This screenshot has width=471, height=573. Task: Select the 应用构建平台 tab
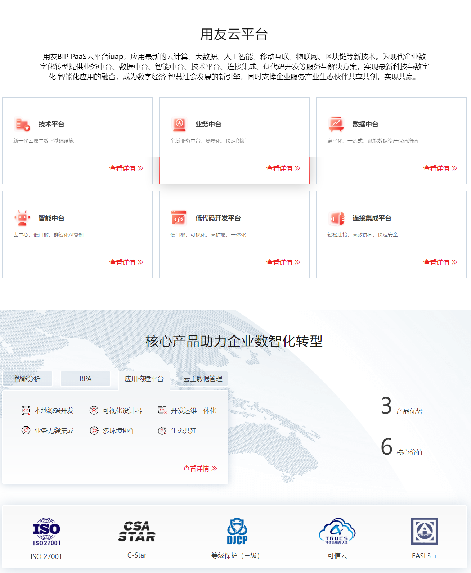pos(144,379)
